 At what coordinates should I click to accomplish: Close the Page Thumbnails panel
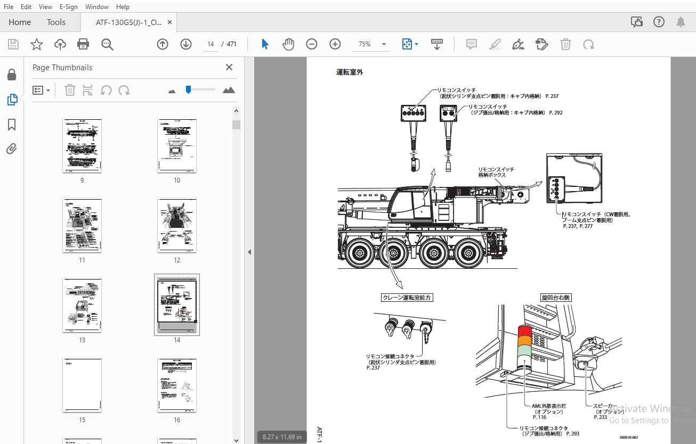pos(229,67)
